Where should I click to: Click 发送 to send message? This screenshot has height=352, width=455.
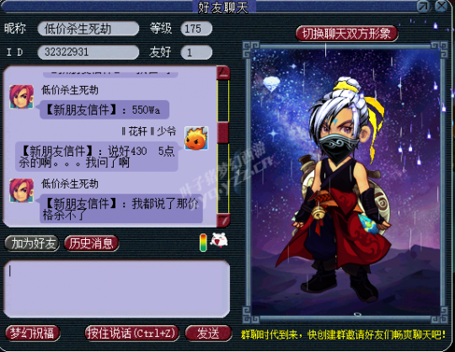tap(208, 333)
